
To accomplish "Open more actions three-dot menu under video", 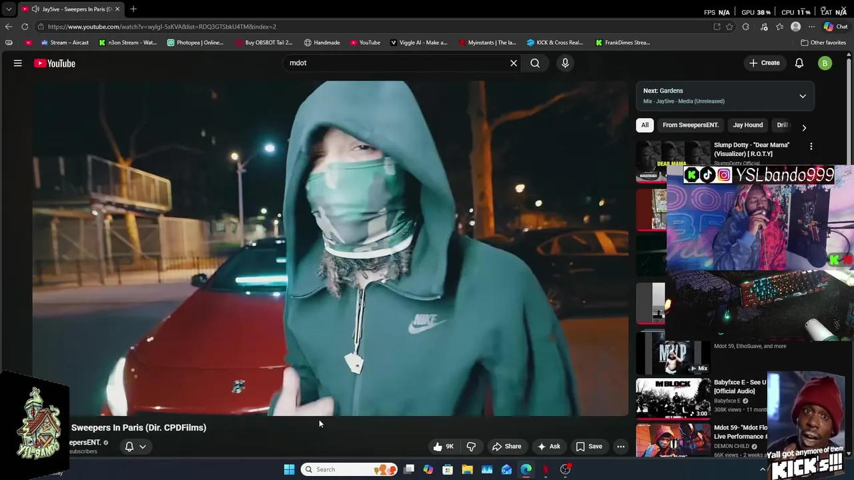I will pyautogui.click(x=620, y=447).
